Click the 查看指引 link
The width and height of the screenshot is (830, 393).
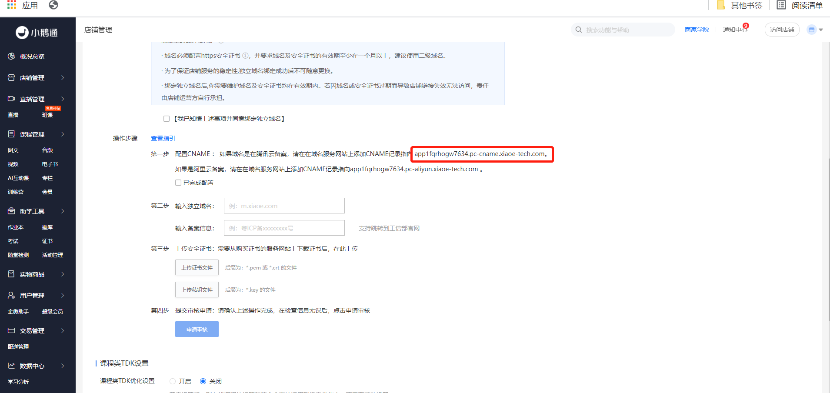(x=163, y=138)
